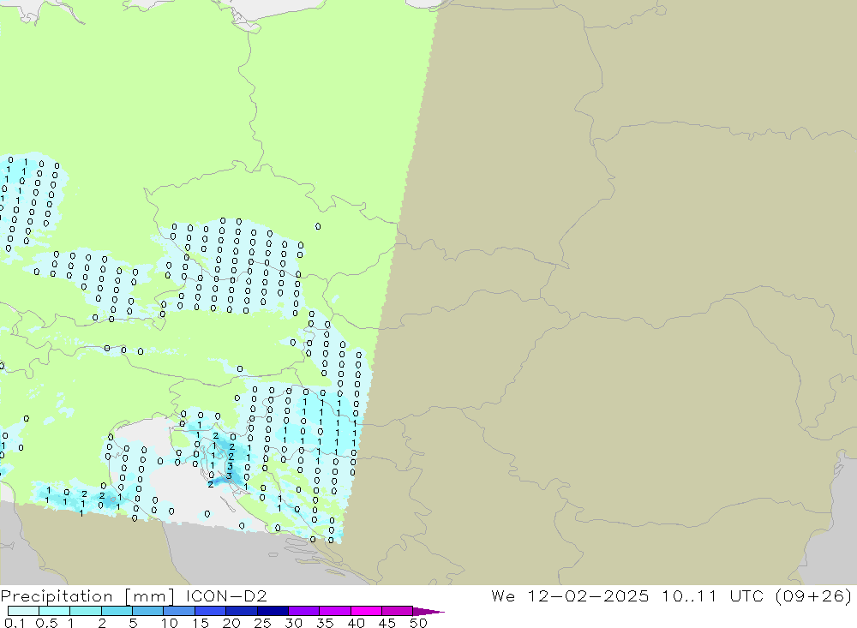The height and width of the screenshot is (628, 857).
Task: Click the '[mm]' unit label
Action: click(150, 596)
